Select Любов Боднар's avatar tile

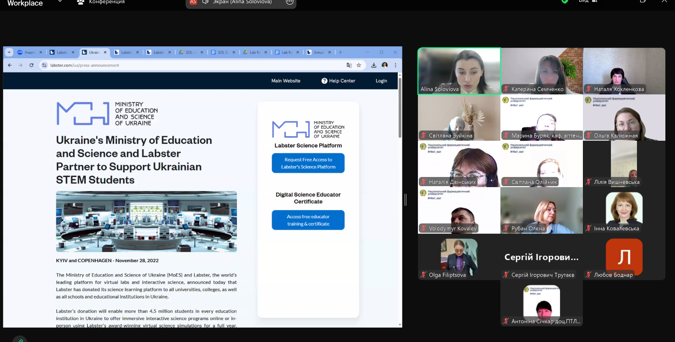click(624, 257)
